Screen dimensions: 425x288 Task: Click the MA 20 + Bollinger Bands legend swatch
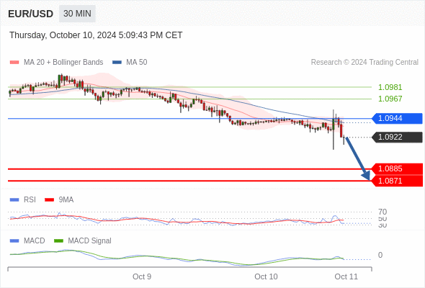coord(14,63)
